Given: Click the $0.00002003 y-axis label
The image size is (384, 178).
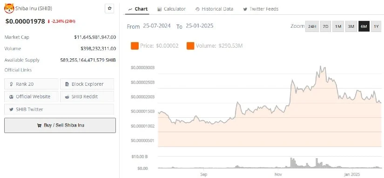Looking at the screenshot, I should pos(143,97).
